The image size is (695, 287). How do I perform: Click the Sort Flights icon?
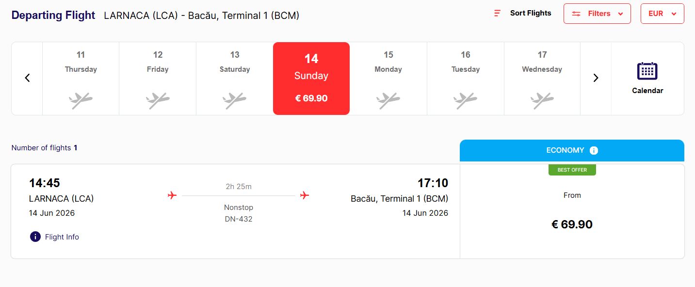click(x=497, y=13)
